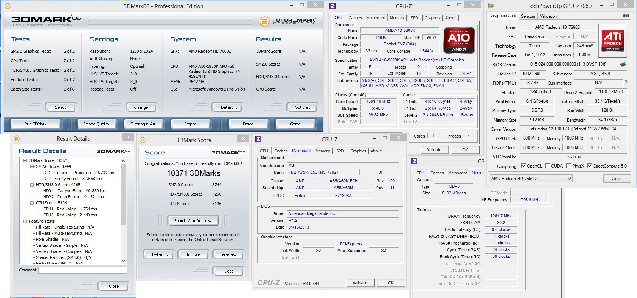Click the Result Details scroll-up arrow

(x=123, y=161)
